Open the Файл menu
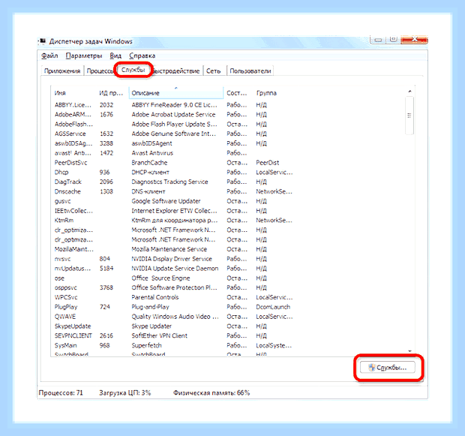Viewport: 465px width, 436px height. coord(49,56)
